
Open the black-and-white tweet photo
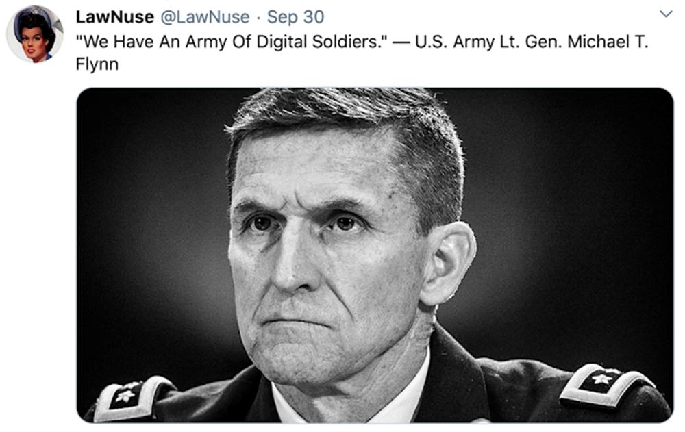click(x=375, y=253)
